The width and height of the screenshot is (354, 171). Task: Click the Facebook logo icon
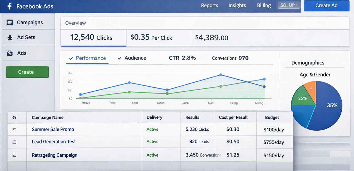point(9,6)
